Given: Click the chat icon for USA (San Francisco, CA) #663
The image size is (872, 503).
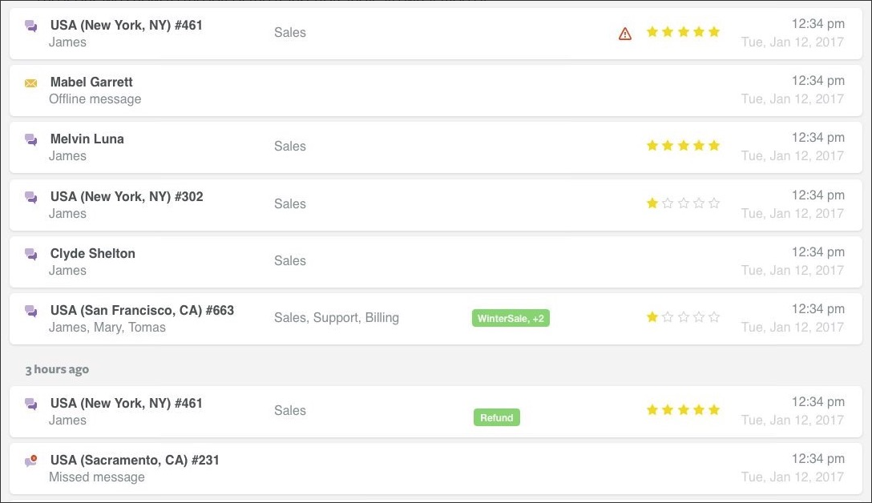Looking at the screenshot, I should click(30, 311).
